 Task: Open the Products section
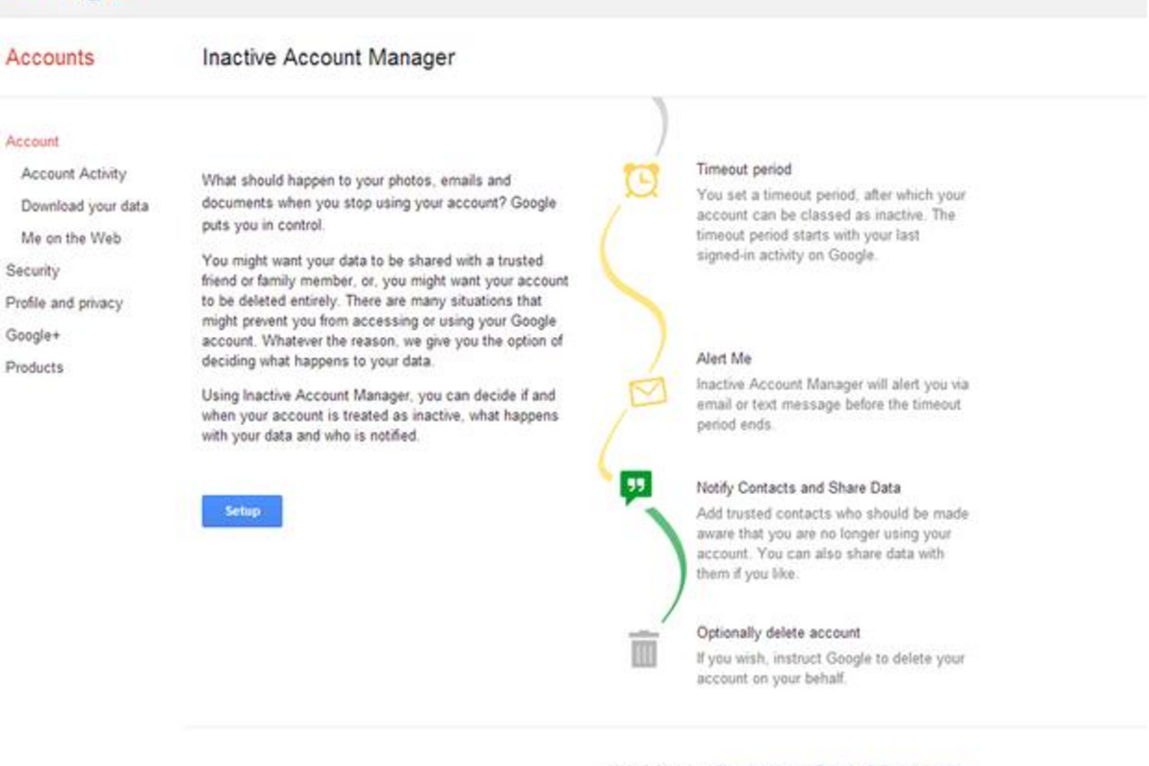(34, 367)
